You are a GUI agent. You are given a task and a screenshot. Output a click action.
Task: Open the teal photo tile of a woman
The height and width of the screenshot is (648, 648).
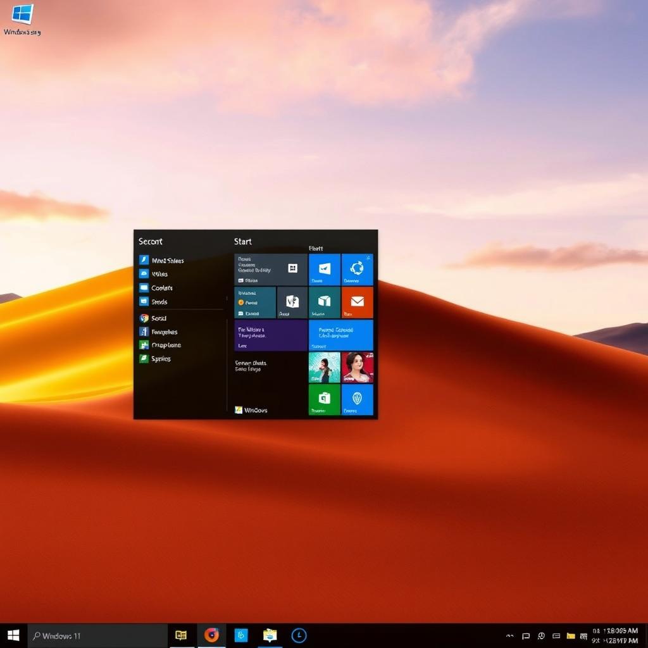click(x=325, y=368)
